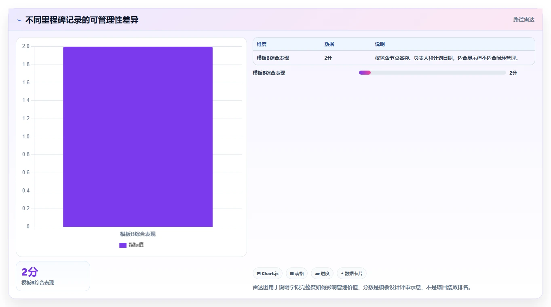Click the 模板B综合表现 progress bar

click(432, 73)
